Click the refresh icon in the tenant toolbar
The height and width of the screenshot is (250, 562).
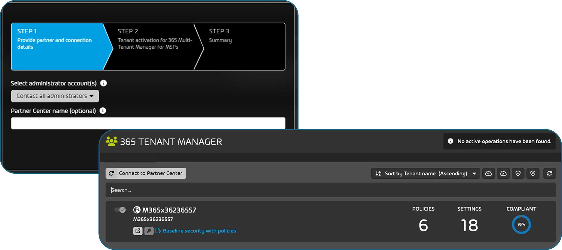point(549,173)
